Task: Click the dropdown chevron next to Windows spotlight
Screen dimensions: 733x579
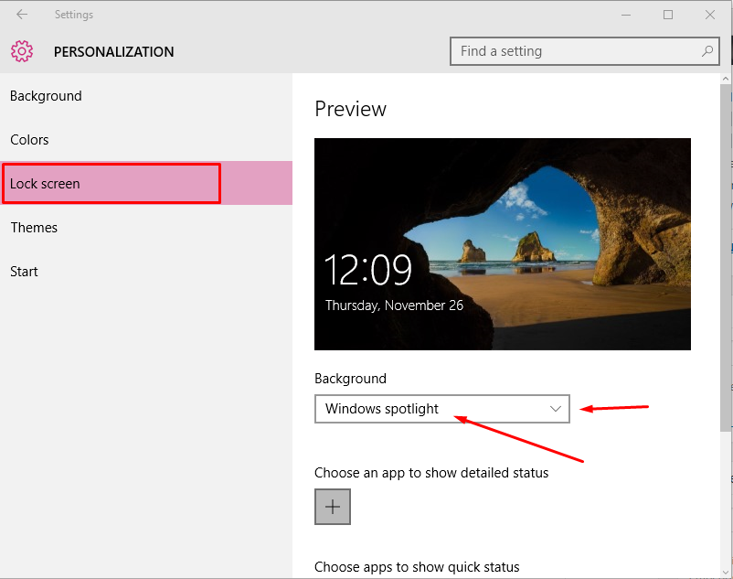Action: [557, 409]
